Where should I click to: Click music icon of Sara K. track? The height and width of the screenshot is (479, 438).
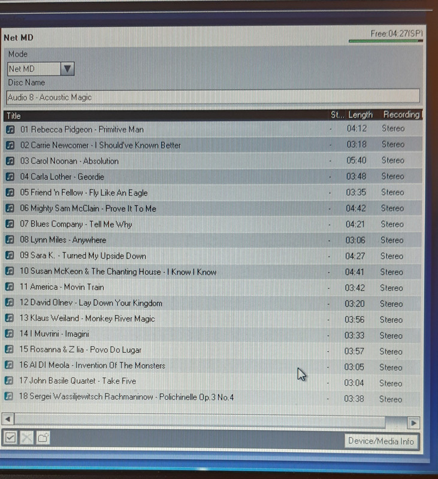tap(10, 256)
